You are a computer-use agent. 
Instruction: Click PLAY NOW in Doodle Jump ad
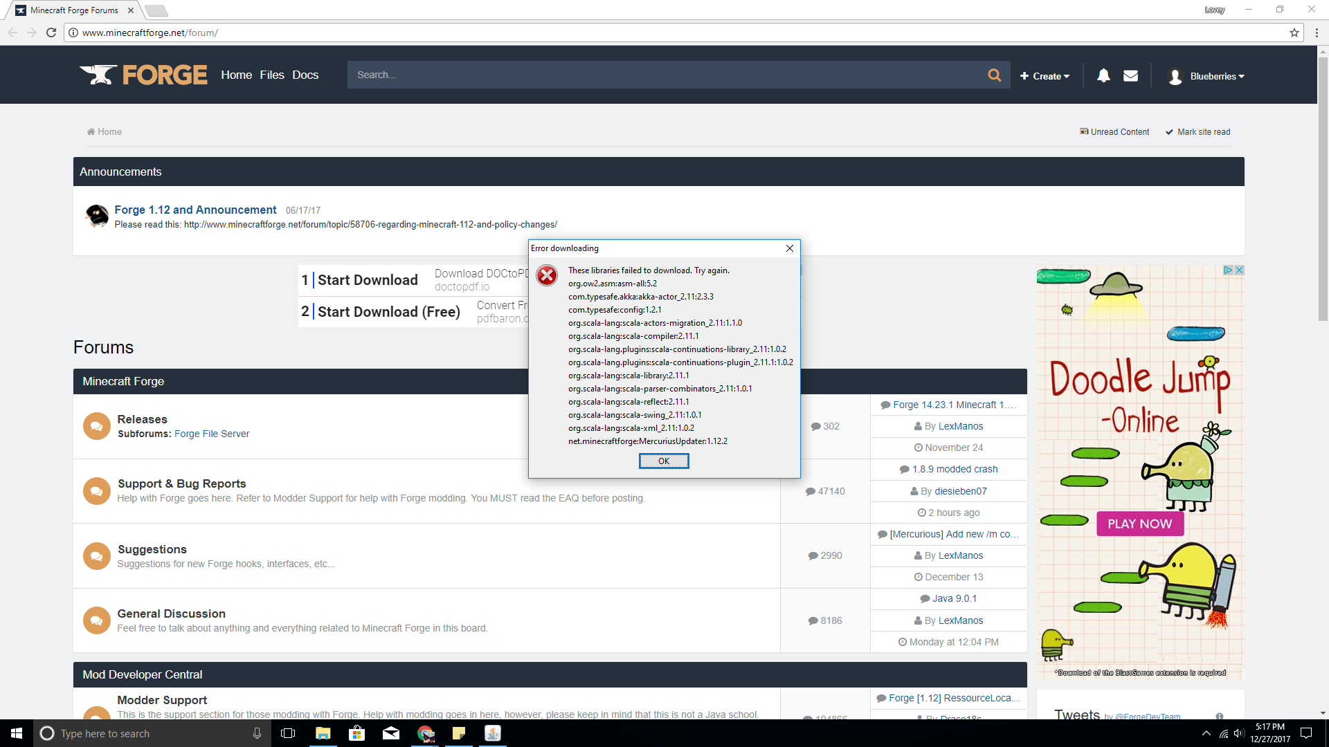pyautogui.click(x=1139, y=524)
